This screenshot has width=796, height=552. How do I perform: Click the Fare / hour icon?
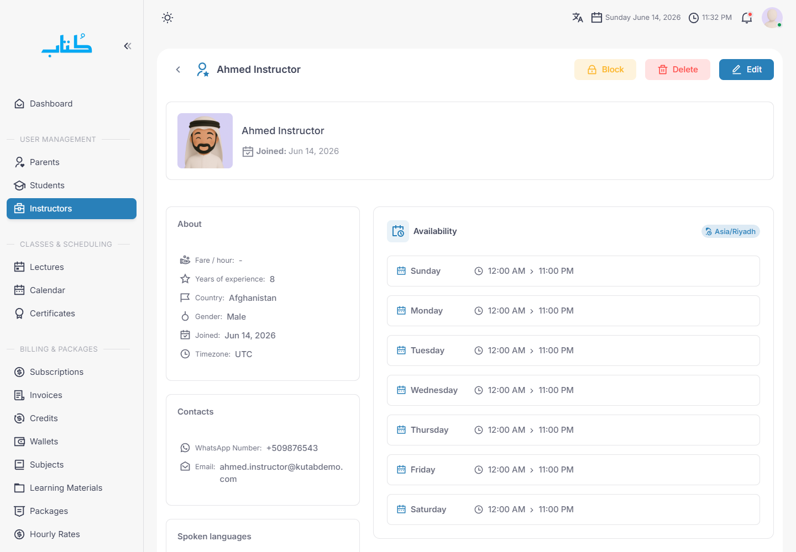(185, 260)
